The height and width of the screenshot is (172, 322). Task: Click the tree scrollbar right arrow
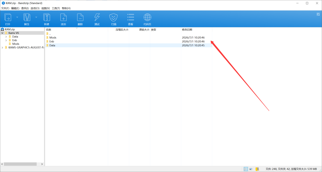[x=42, y=164]
